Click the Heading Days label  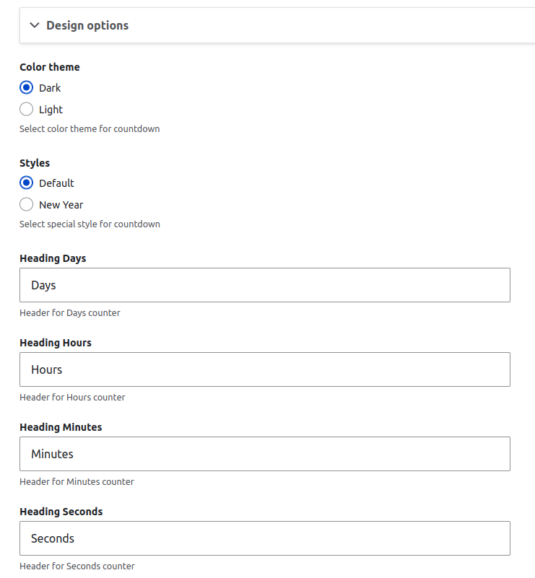(x=53, y=258)
